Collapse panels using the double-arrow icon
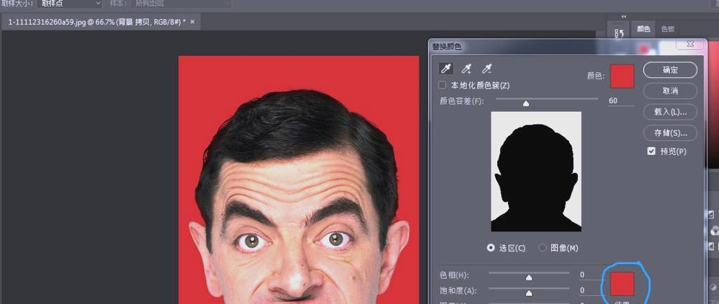 pyautogui.click(x=624, y=17)
